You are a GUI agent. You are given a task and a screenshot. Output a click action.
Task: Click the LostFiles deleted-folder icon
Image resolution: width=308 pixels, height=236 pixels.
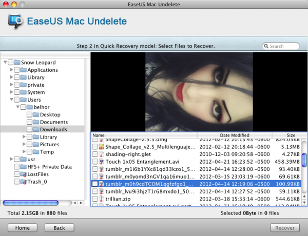24,174
